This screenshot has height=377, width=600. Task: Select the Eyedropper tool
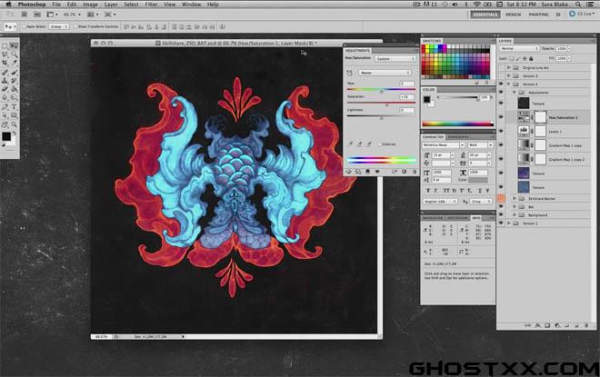pyautogui.click(x=14, y=63)
